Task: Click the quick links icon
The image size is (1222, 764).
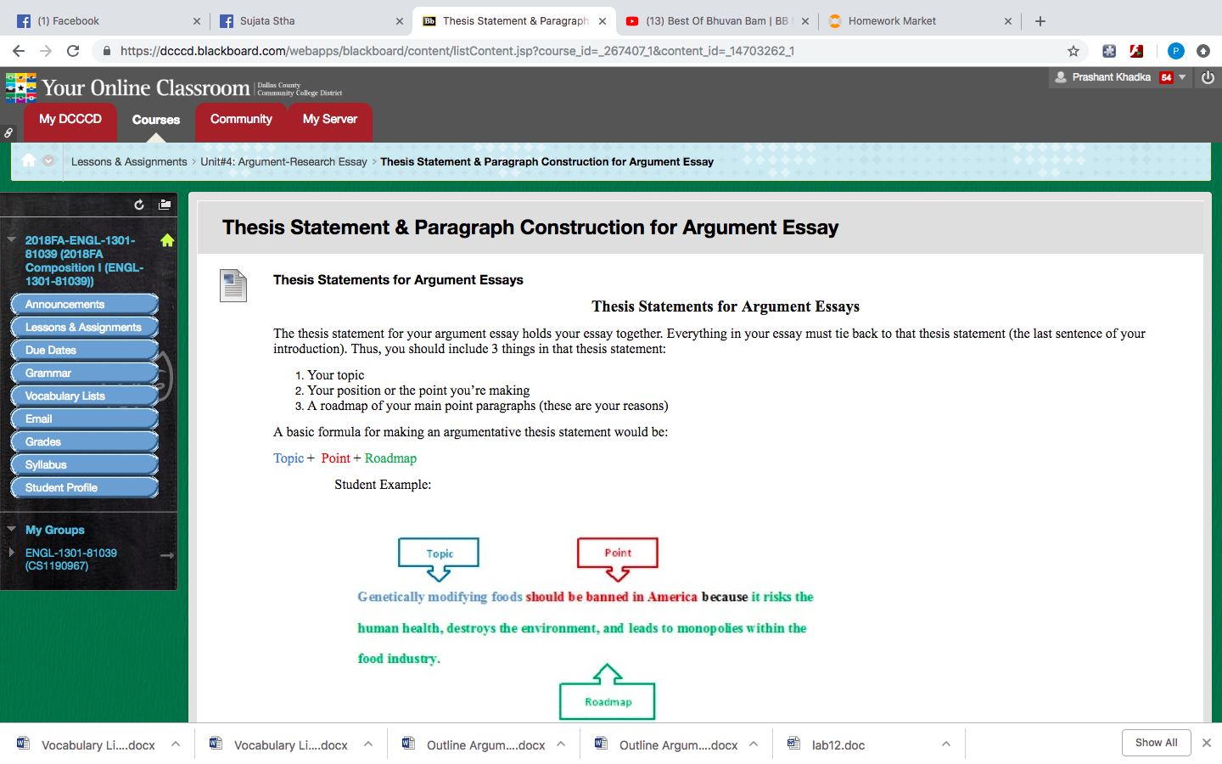Action: pyautogui.click(x=8, y=132)
